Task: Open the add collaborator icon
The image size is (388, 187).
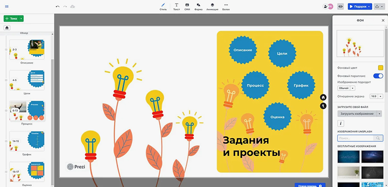Action: point(325,7)
